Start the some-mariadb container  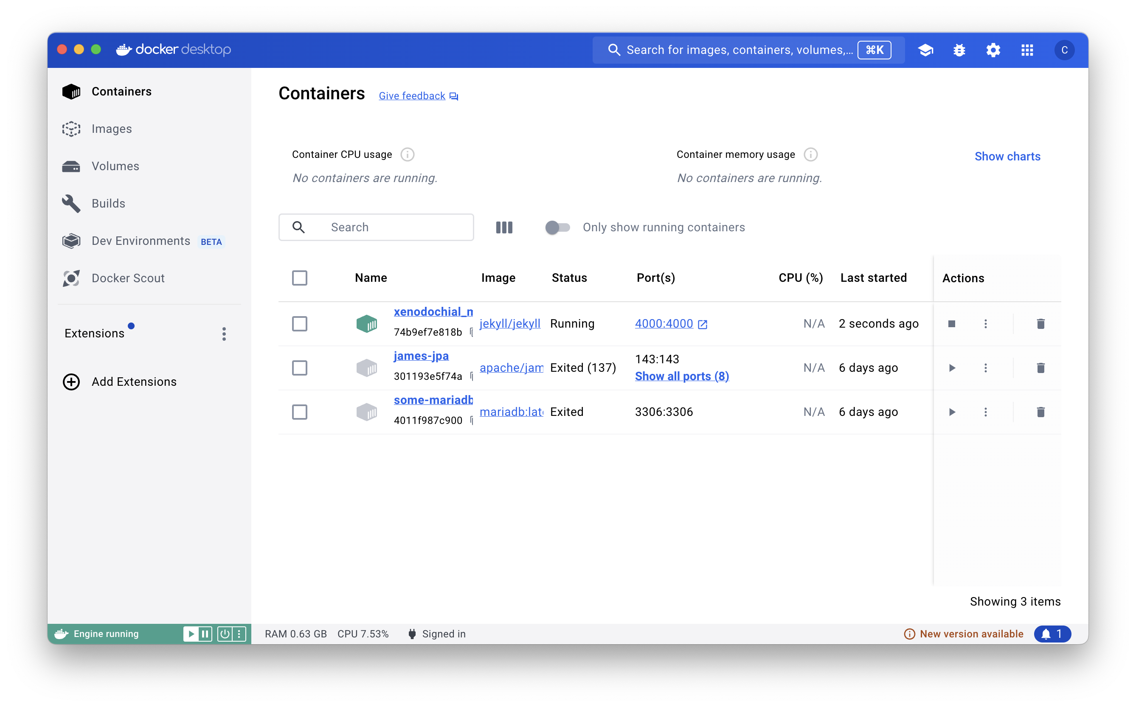[951, 412]
